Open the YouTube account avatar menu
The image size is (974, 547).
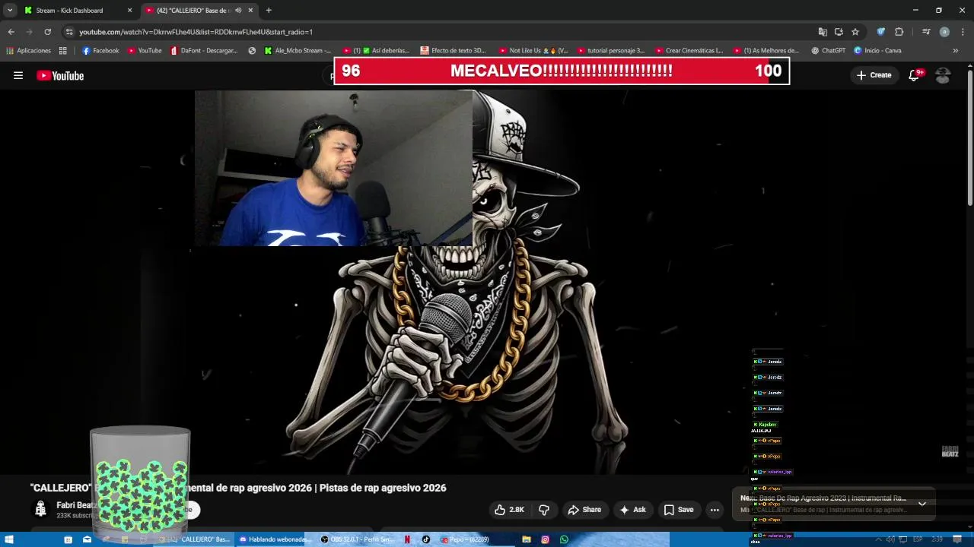tap(943, 75)
